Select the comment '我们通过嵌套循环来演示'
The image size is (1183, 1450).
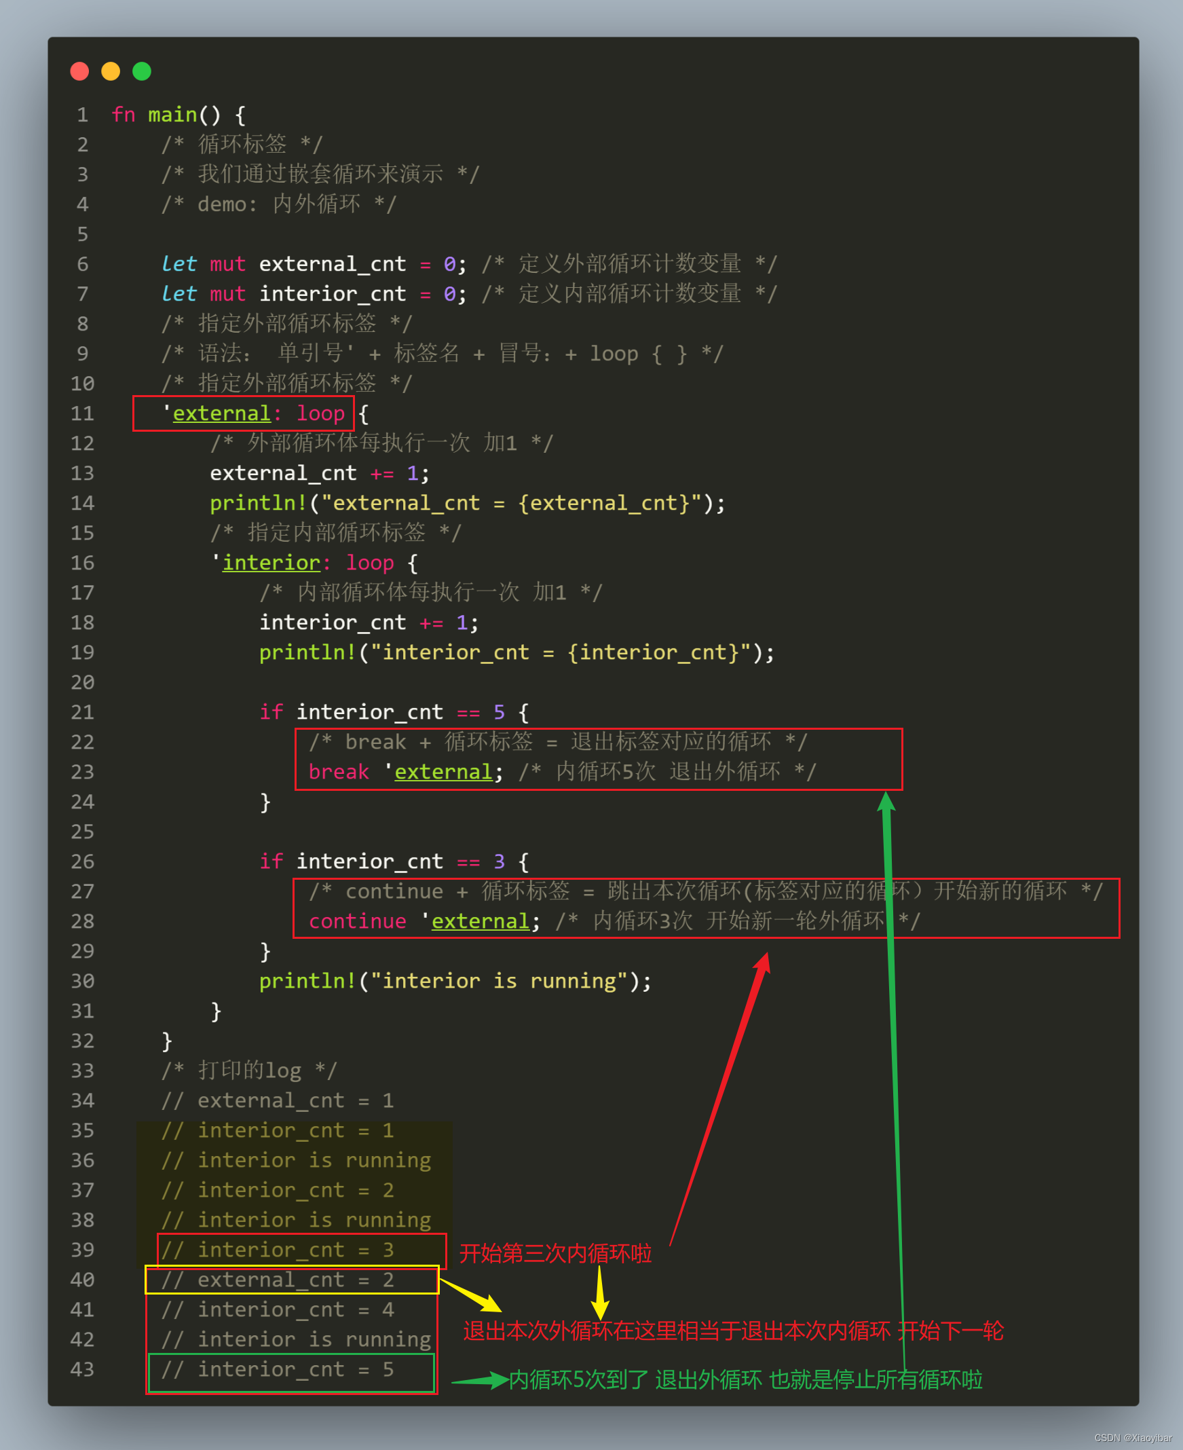(320, 174)
